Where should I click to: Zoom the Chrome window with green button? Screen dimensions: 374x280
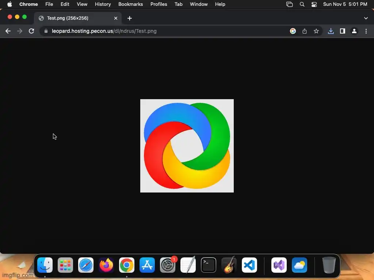(x=24, y=17)
